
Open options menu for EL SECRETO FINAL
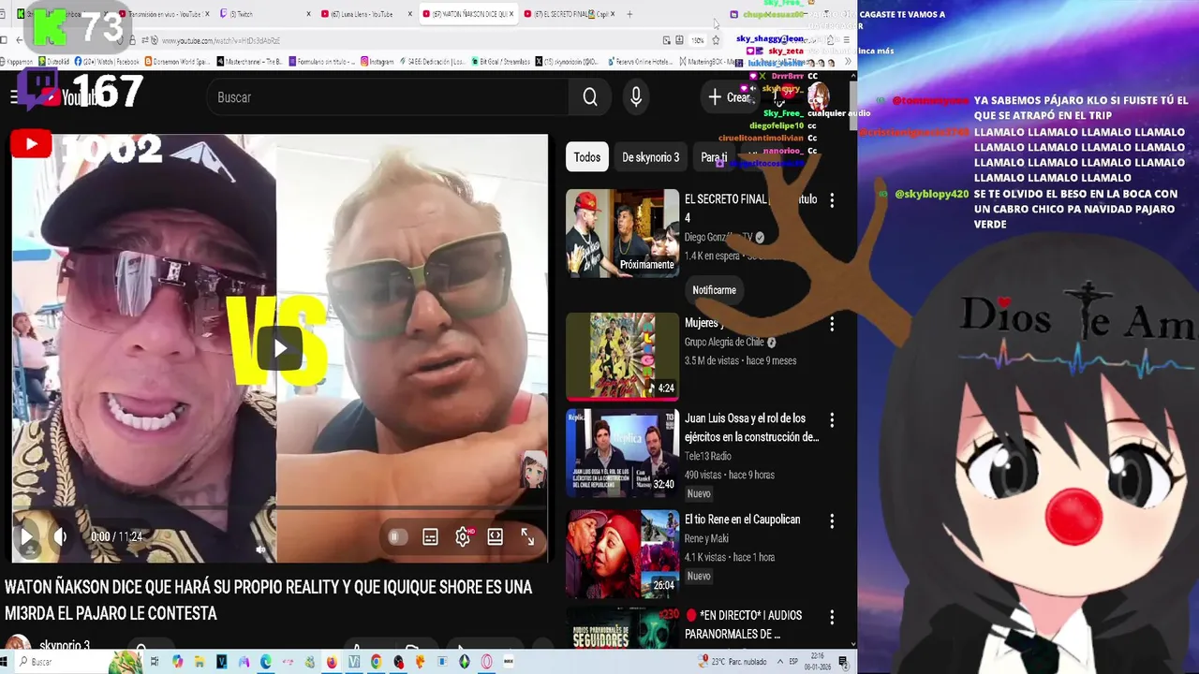832,200
